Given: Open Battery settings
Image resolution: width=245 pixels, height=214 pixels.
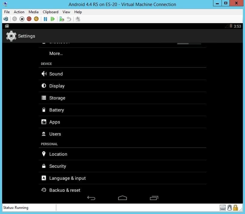Looking at the screenshot, I should 122,110.
